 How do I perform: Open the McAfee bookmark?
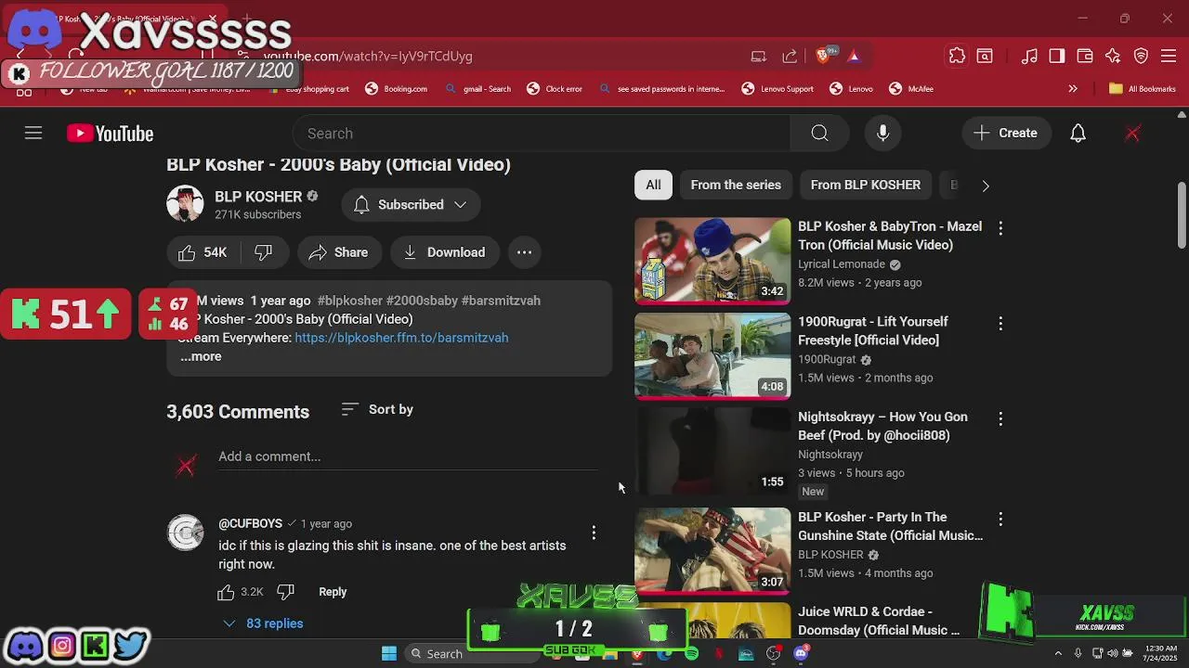(911, 89)
